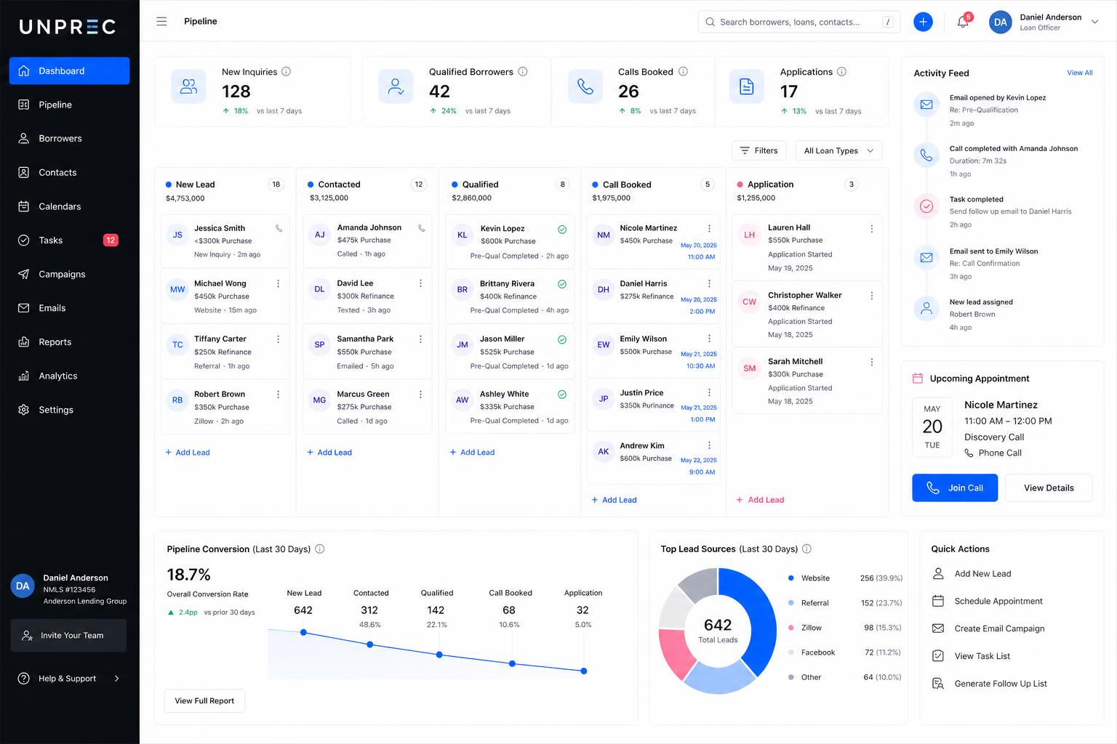The height and width of the screenshot is (744, 1117).
Task: Click the View Details button
Action: (x=1049, y=488)
